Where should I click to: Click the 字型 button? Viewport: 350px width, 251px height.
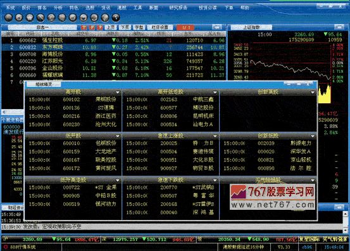pyautogui.click(x=139, y=27)
